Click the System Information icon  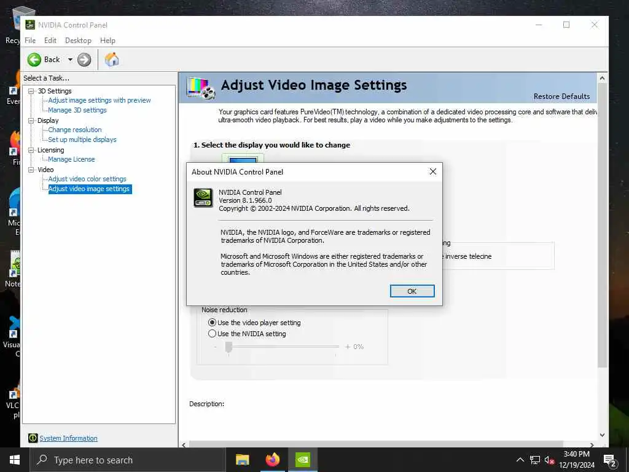pos(33,438)
